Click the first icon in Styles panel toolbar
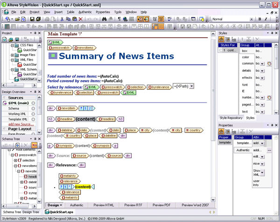The image size is (280, 222). click(x=221, y=39)
